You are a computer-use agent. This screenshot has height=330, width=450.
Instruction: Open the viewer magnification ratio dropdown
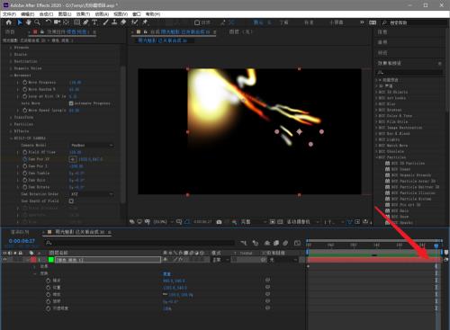[164, 222]
